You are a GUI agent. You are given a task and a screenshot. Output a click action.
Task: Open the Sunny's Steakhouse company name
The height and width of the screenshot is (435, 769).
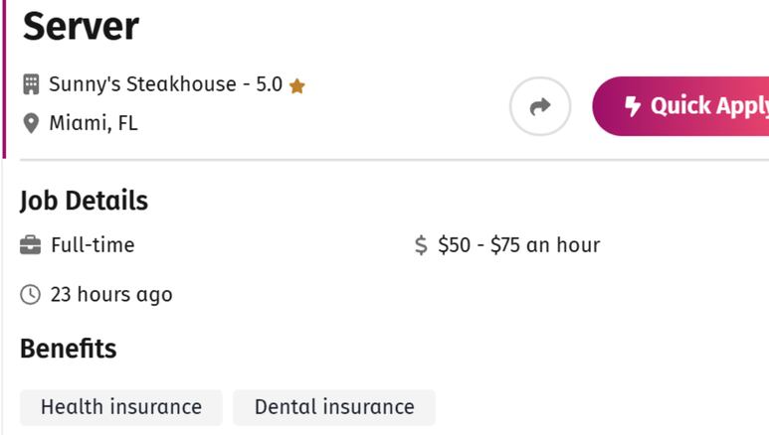point(142,84)
